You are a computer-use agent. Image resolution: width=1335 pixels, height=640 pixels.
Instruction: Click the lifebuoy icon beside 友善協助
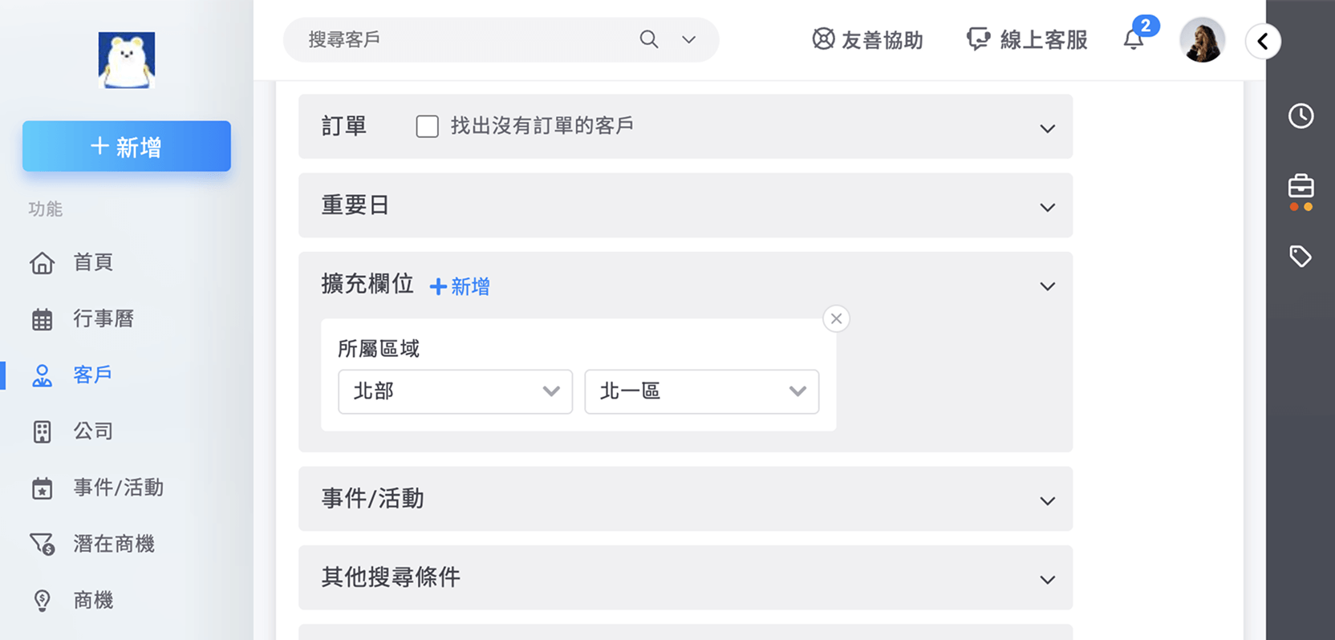[823, 38]
